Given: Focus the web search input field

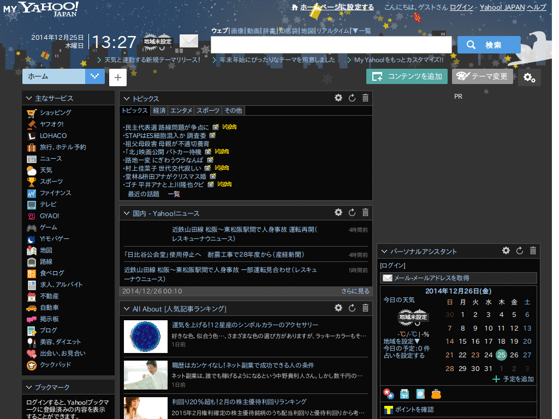Looking at the screenshot, I should click(x=331, y=45).
